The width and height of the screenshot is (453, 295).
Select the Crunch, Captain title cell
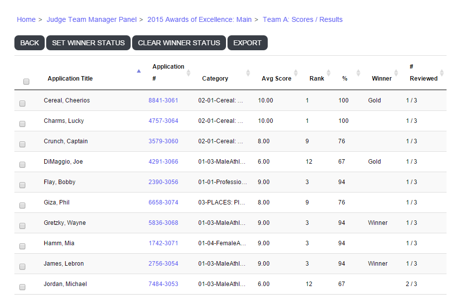click(66, 141)
